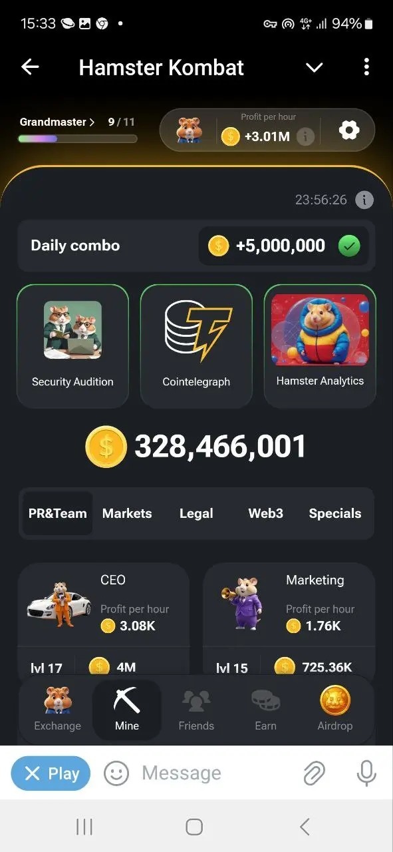Go back with the arrow button

tap(30, 67)
